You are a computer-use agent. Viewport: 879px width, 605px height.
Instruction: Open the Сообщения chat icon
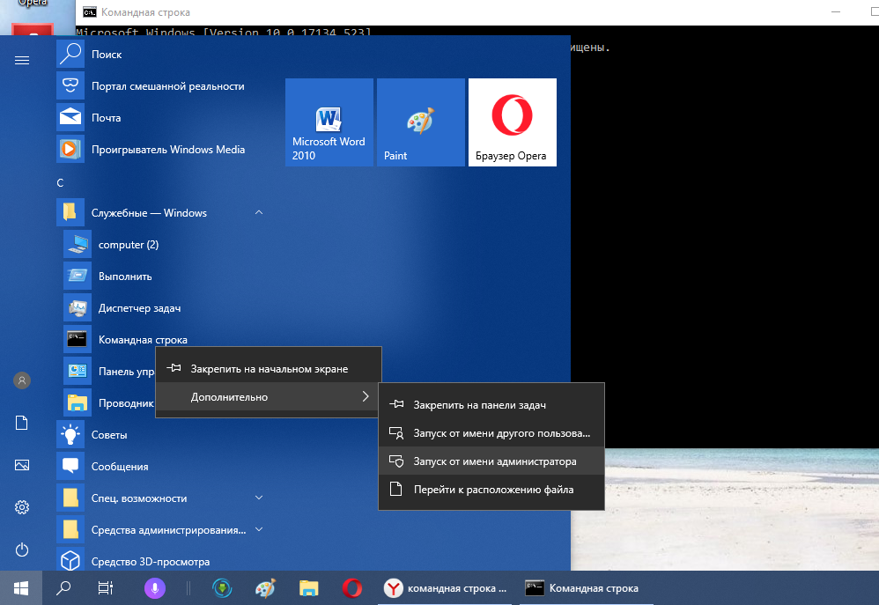tap(70, 466)
